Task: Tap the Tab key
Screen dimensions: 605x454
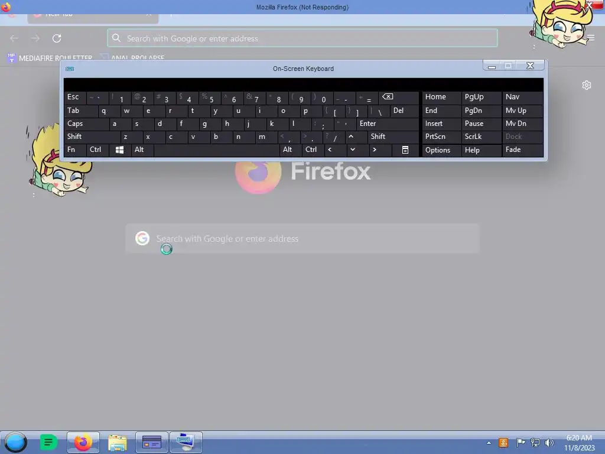Action: 80,111
